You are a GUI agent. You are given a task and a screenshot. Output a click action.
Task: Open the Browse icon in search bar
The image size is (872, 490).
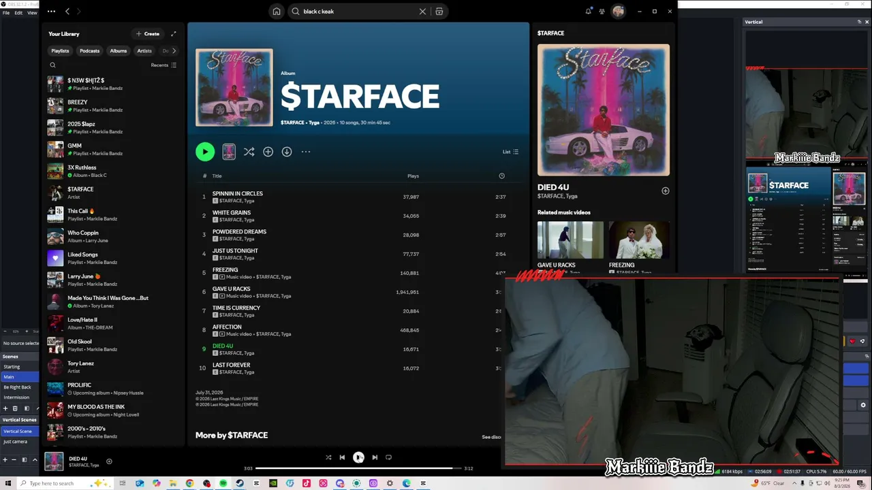pos(439,12)
